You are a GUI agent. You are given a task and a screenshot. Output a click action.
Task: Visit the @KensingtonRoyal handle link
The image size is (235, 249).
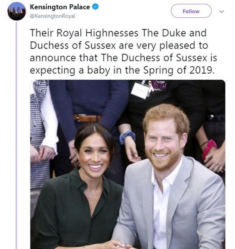pyautogui.click(x=52, y=16)
